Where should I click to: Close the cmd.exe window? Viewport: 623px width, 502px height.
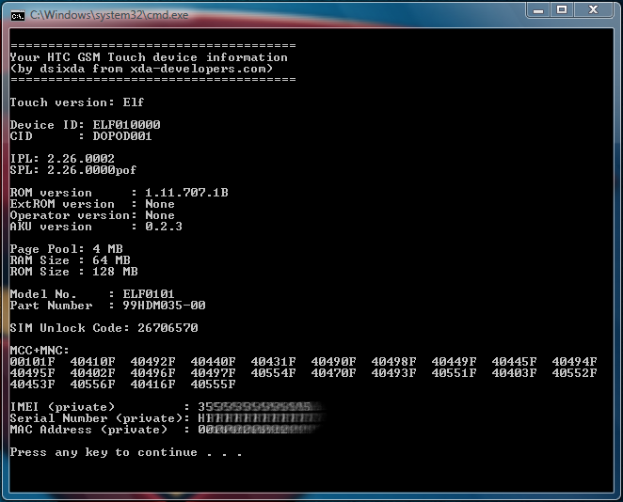[x=596, y=10]
